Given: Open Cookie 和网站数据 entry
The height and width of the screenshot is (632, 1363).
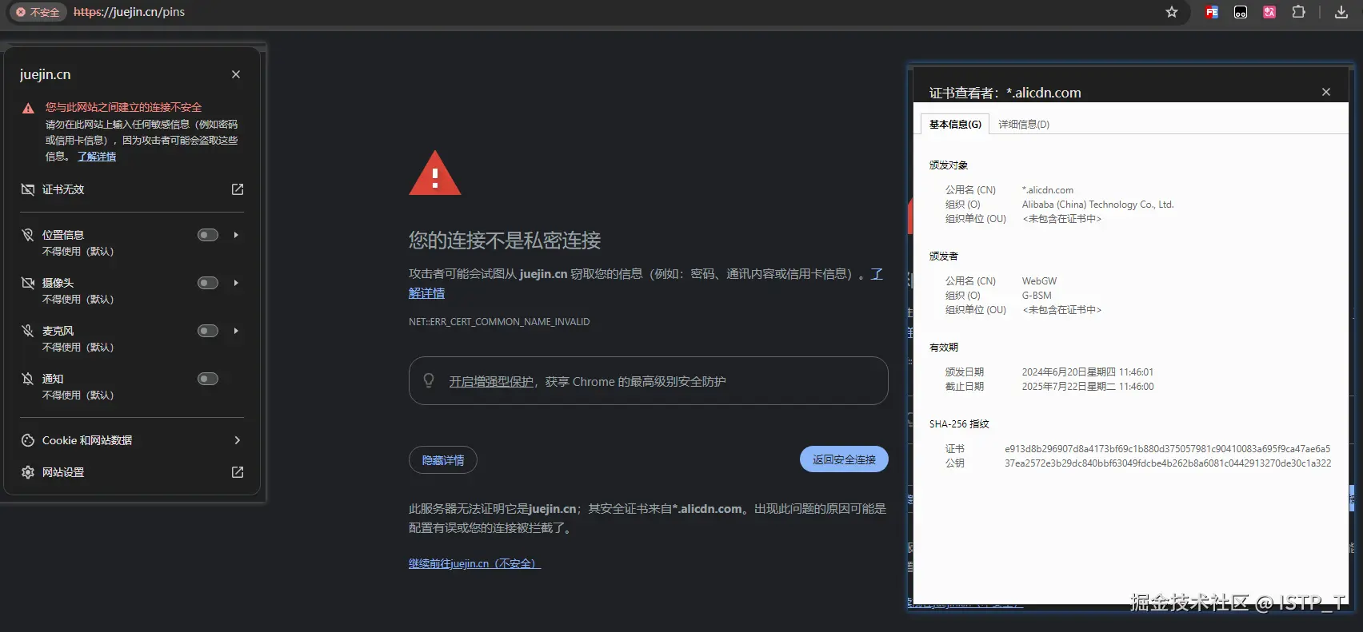Looking at the screenshot, I should click(x=132, y=440).
